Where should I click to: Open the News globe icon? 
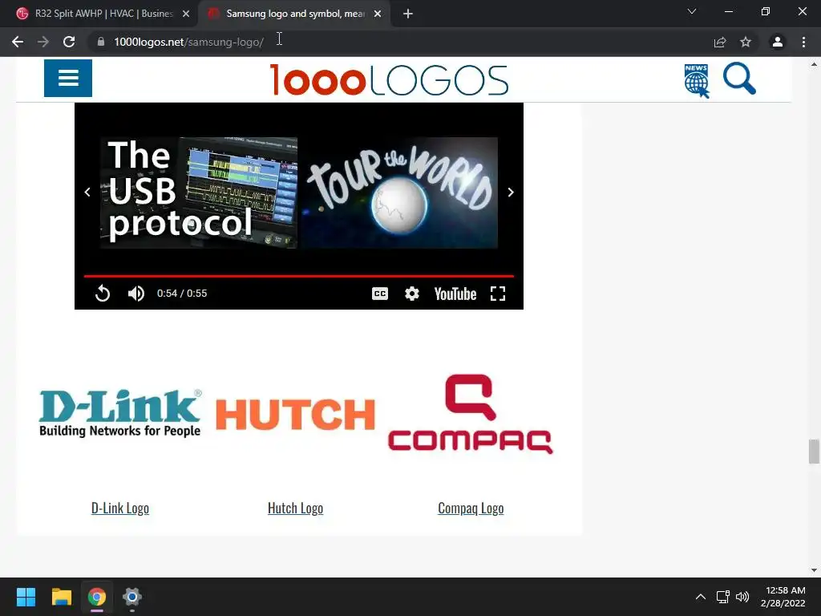point(697,81)
